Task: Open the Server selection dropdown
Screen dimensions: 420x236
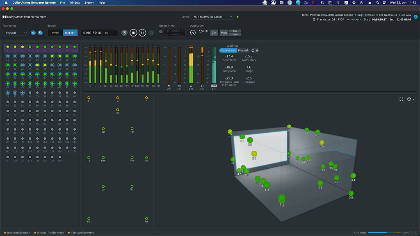Action: click(212, 17)
